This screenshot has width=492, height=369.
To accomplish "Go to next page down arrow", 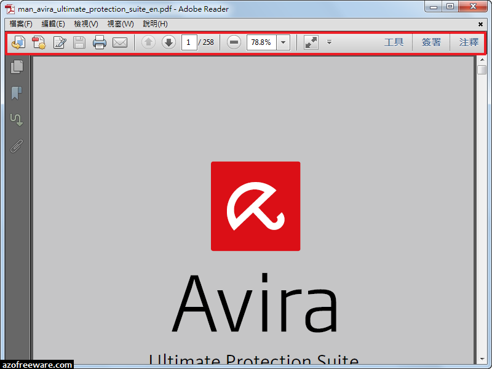I will coord(169,42).
